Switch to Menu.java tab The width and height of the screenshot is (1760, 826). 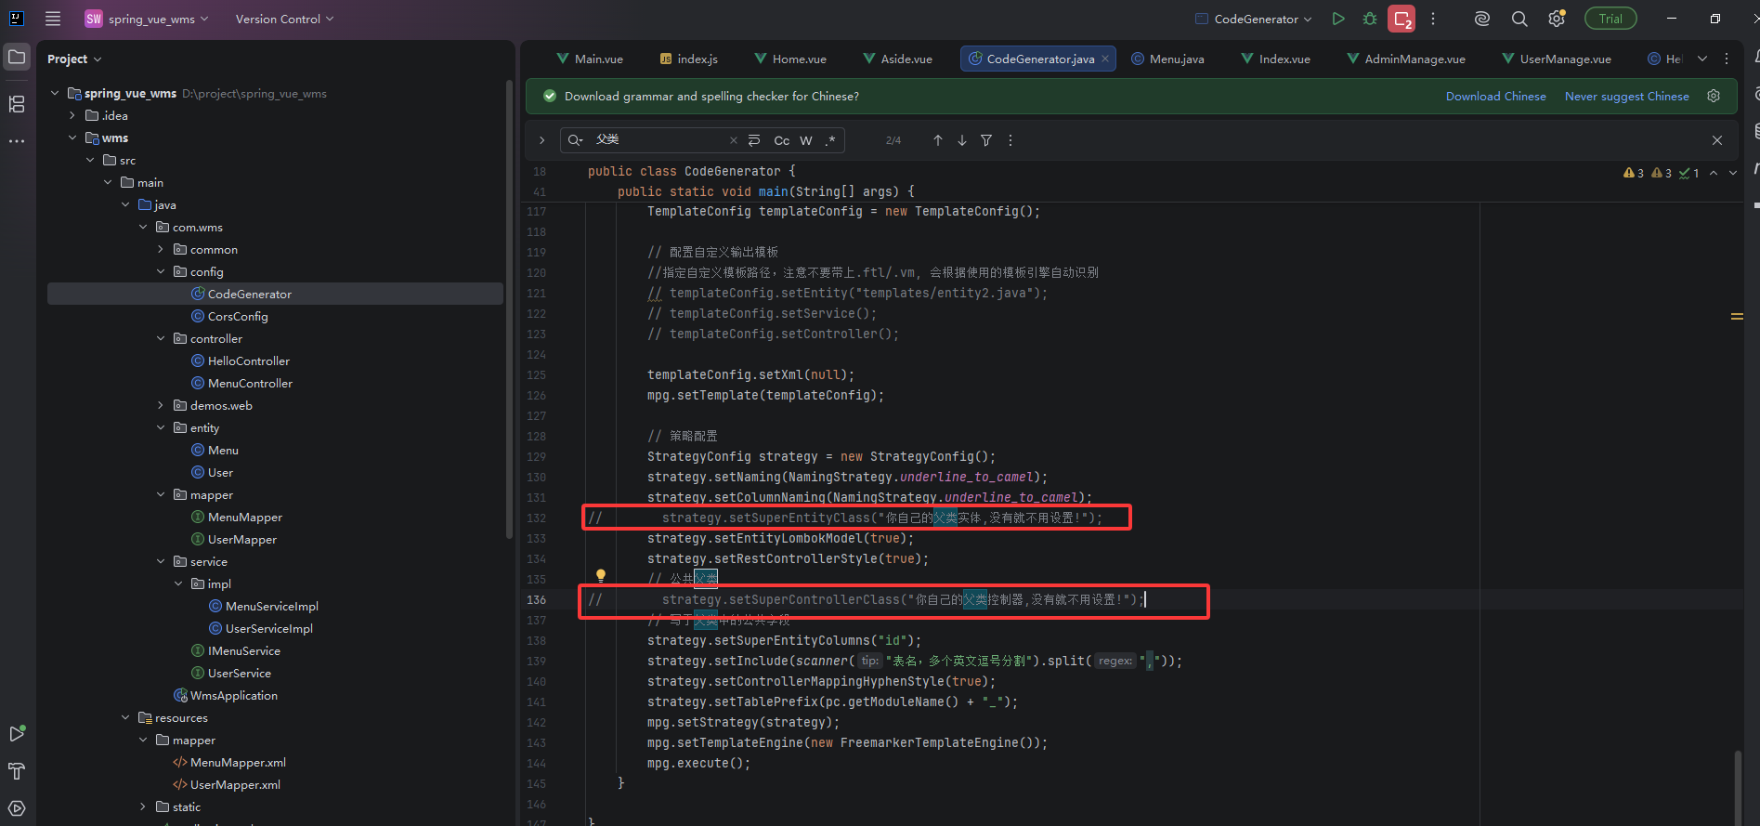pos(1167,59)
